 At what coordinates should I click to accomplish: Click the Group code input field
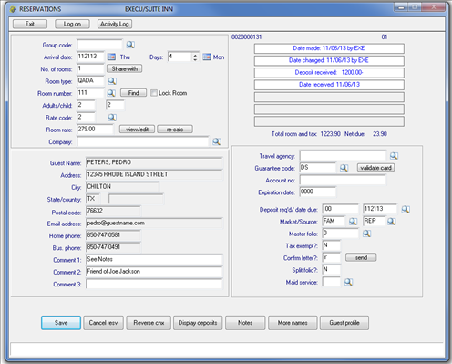pyautogui.click(x=99, y=45)
